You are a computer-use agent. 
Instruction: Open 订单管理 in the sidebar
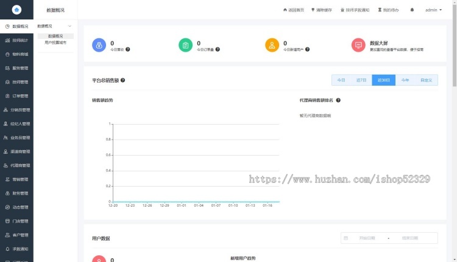(17, 96)
